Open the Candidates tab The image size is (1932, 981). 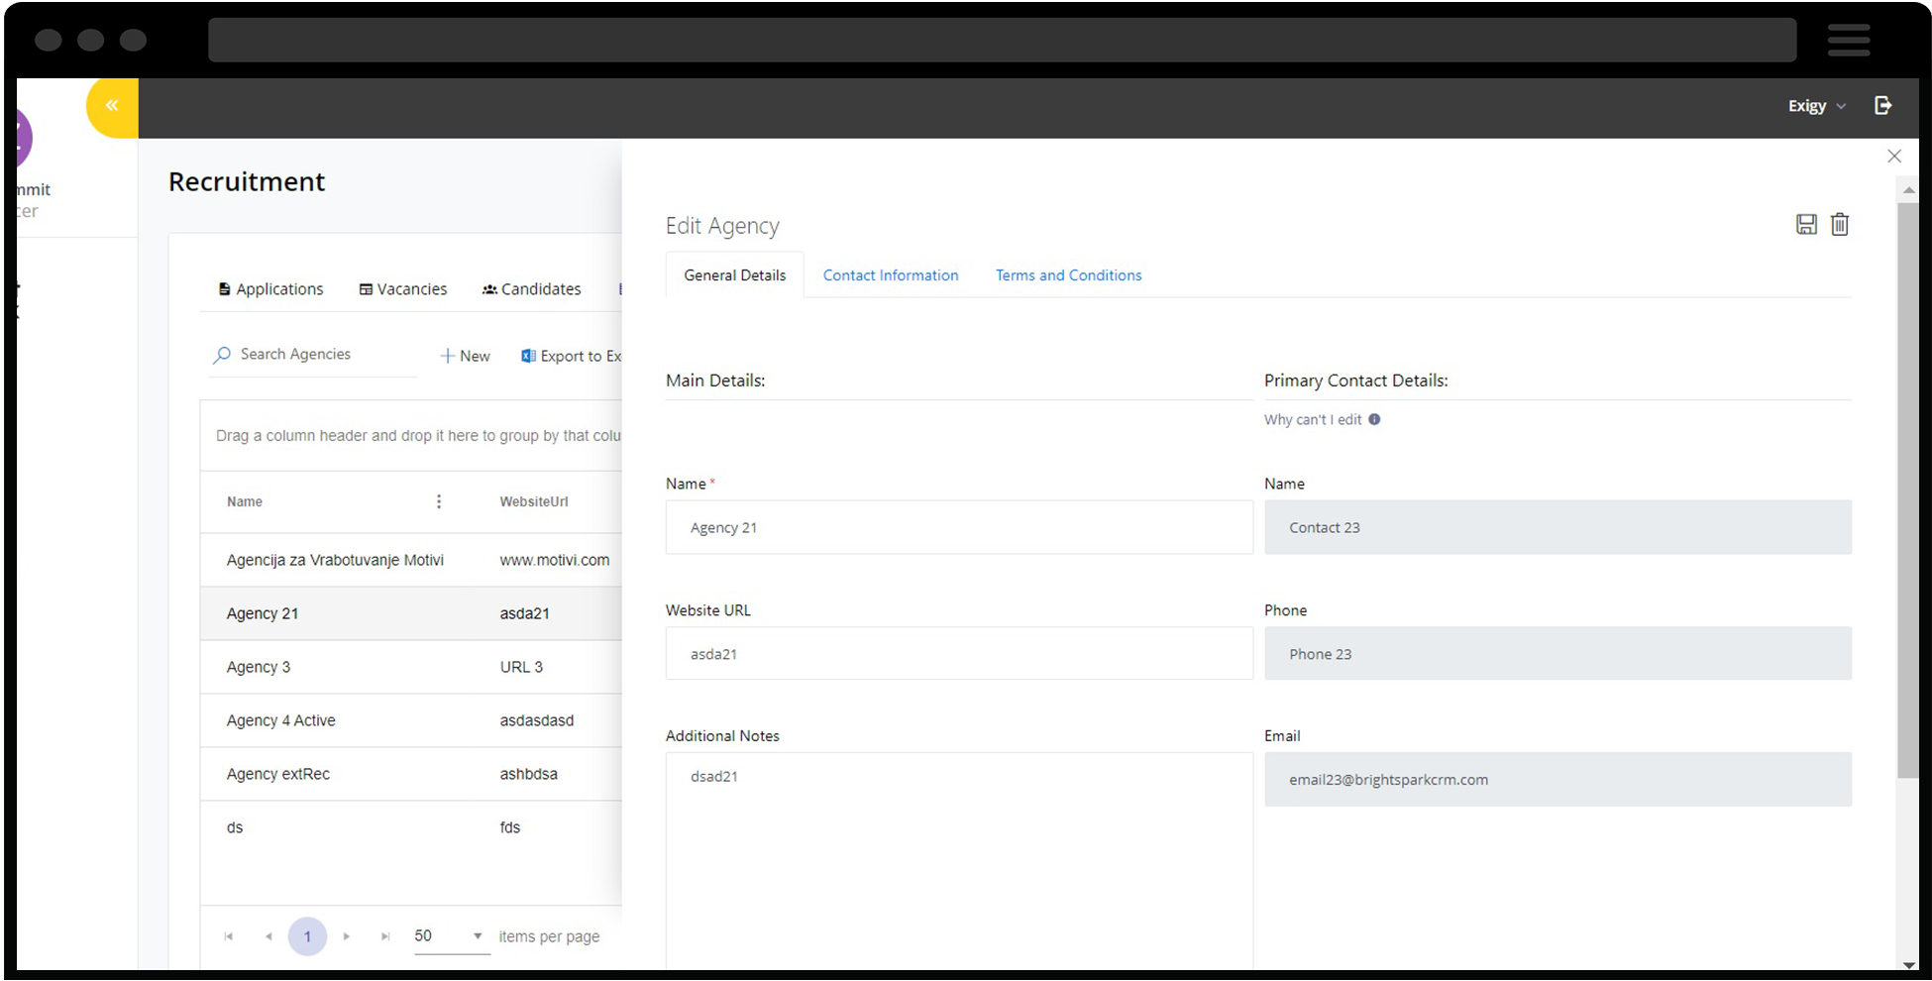532,289
